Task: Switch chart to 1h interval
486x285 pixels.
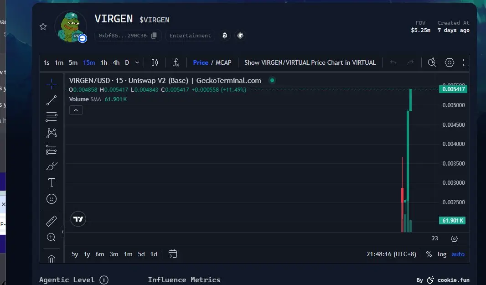Action: pyautogui.click(x=104, y=62)
